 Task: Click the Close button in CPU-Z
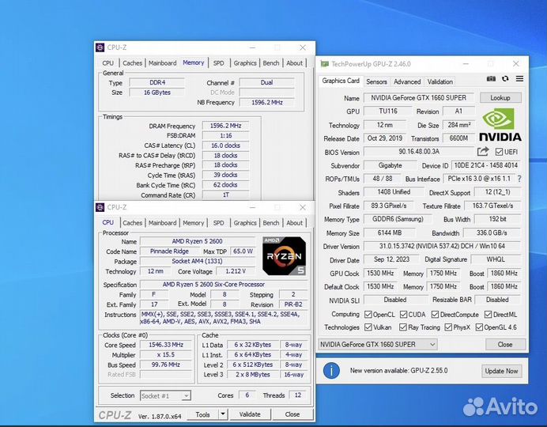tap(292, 414)
